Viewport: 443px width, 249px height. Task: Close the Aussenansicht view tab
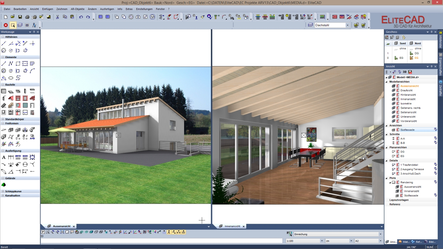(x=74, y=227)
